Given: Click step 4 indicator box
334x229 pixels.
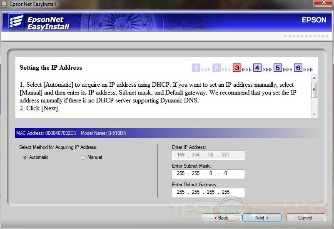Looking at the screenshot, I should pos(257,68).
